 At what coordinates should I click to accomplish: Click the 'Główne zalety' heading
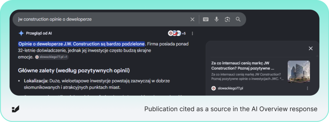point(74,70)
